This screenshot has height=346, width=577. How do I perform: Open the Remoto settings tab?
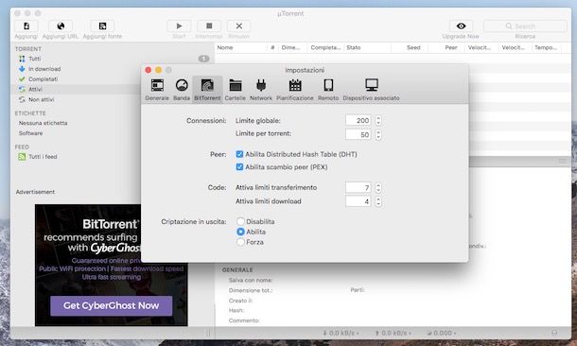click(328, 90)
